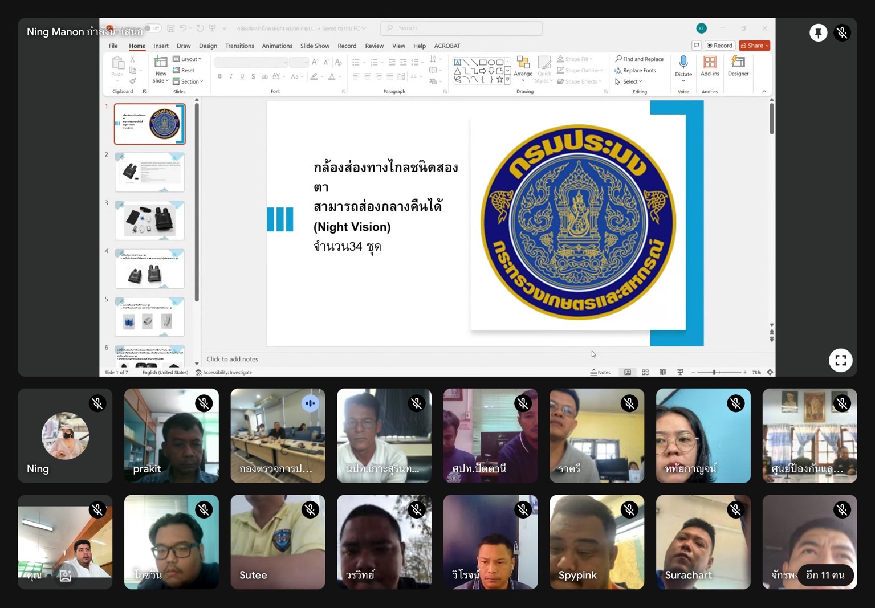
Task: Click Accessibility: Investigate in status bar
Action: 223,372
